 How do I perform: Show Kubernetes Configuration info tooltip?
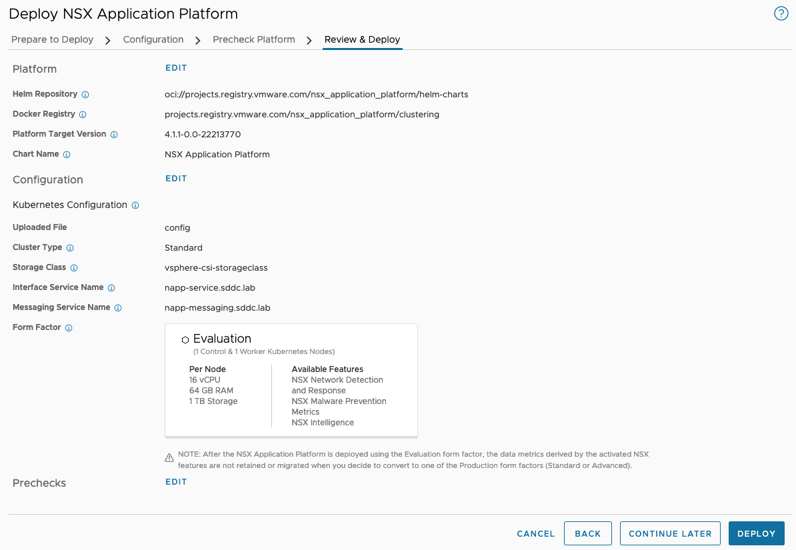135,205
